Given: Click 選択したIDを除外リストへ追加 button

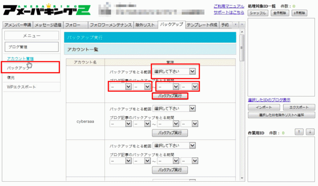Looking at the screenshot, I should coord(281,115).
